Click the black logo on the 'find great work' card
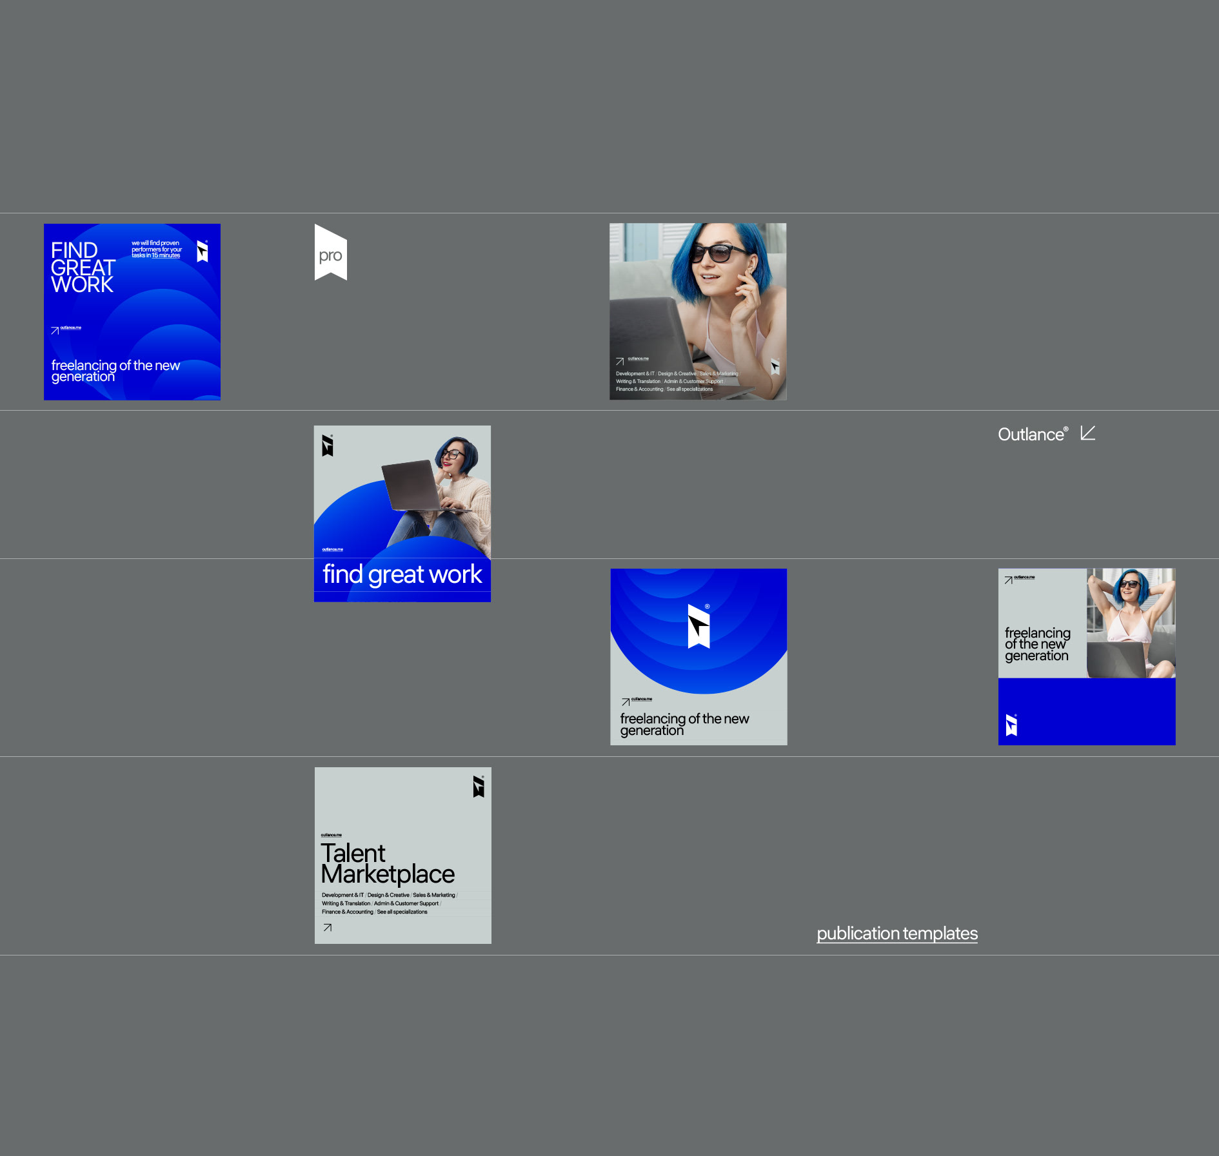The height and width of the screenshot is (1156, 1219). click(328, 446)
